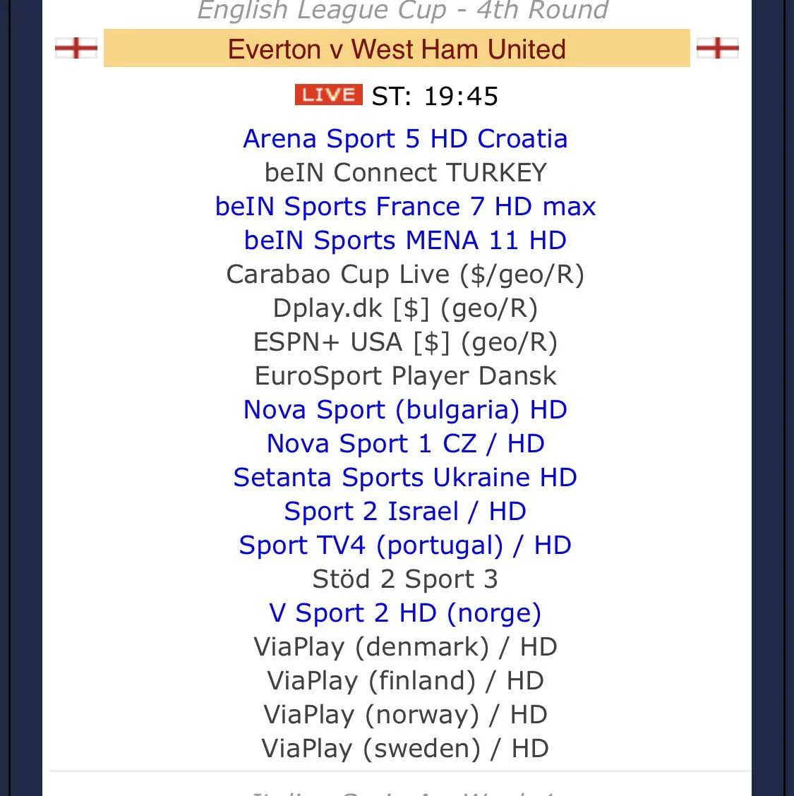Open V Sport 2 HD (norge)

(x=405, y=613)
